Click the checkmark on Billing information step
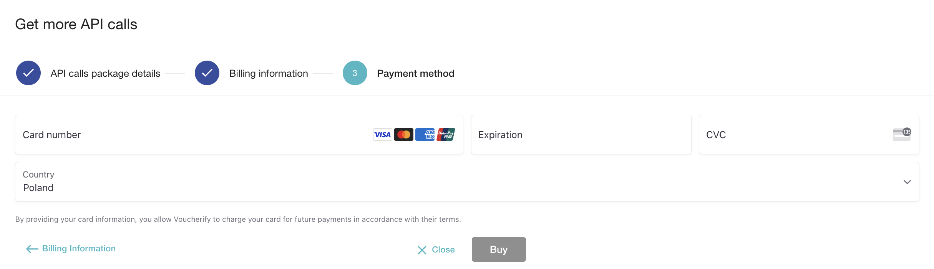 (207, 73)
